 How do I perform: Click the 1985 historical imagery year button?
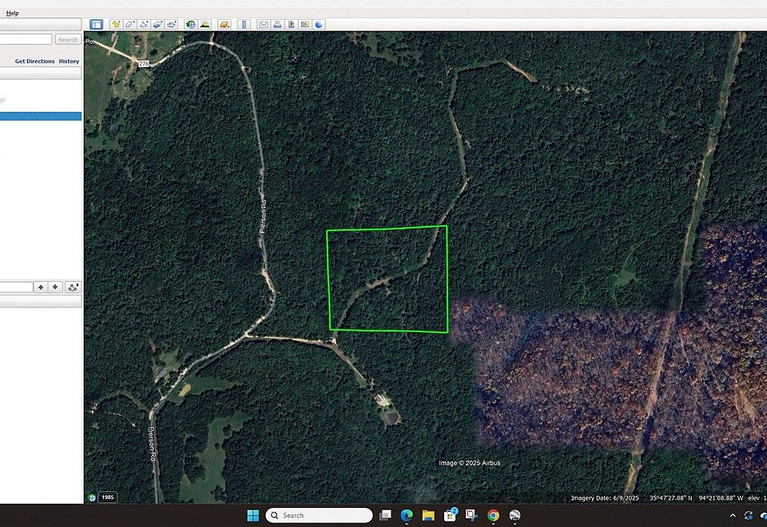(108, 497)
